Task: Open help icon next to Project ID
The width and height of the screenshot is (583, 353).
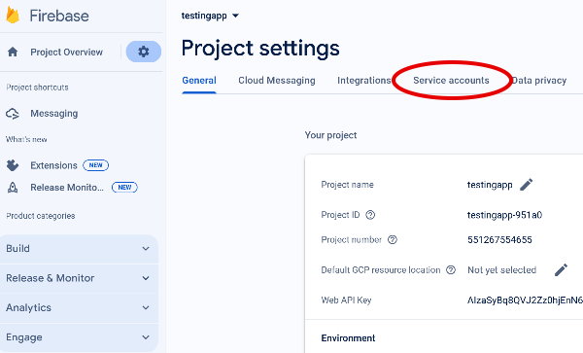Action: (x=370, y=215)
